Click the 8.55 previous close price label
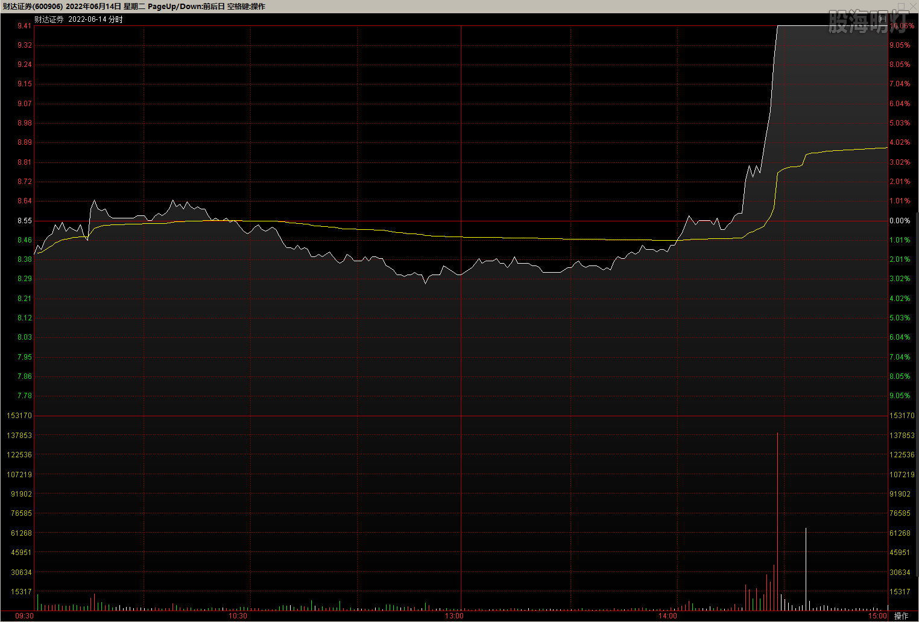 tap(24, 221)
